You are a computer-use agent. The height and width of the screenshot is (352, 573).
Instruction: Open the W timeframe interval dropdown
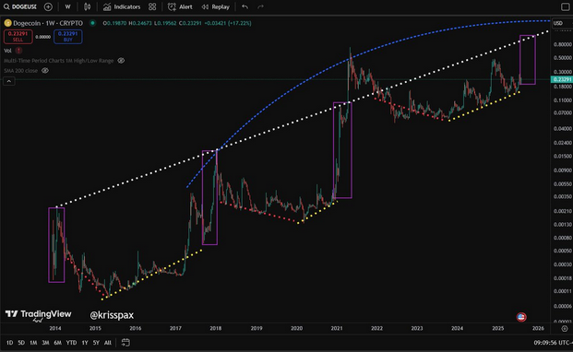[67, 6]
